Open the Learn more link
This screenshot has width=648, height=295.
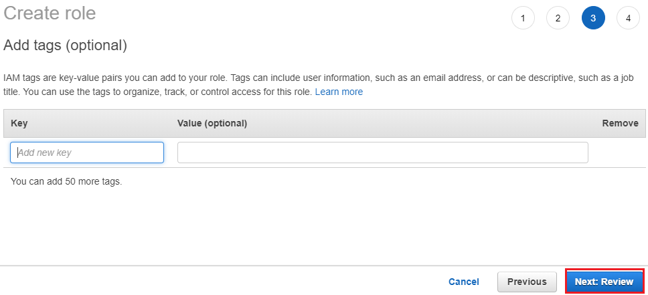click(x=339, y=92)
